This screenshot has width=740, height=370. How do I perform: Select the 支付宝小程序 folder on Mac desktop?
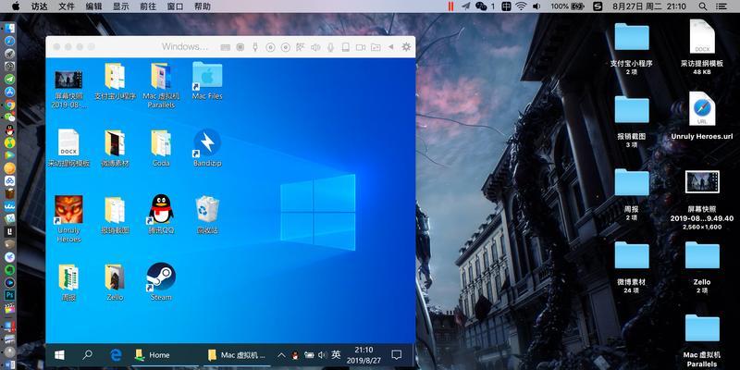click(x=632, y=49)
